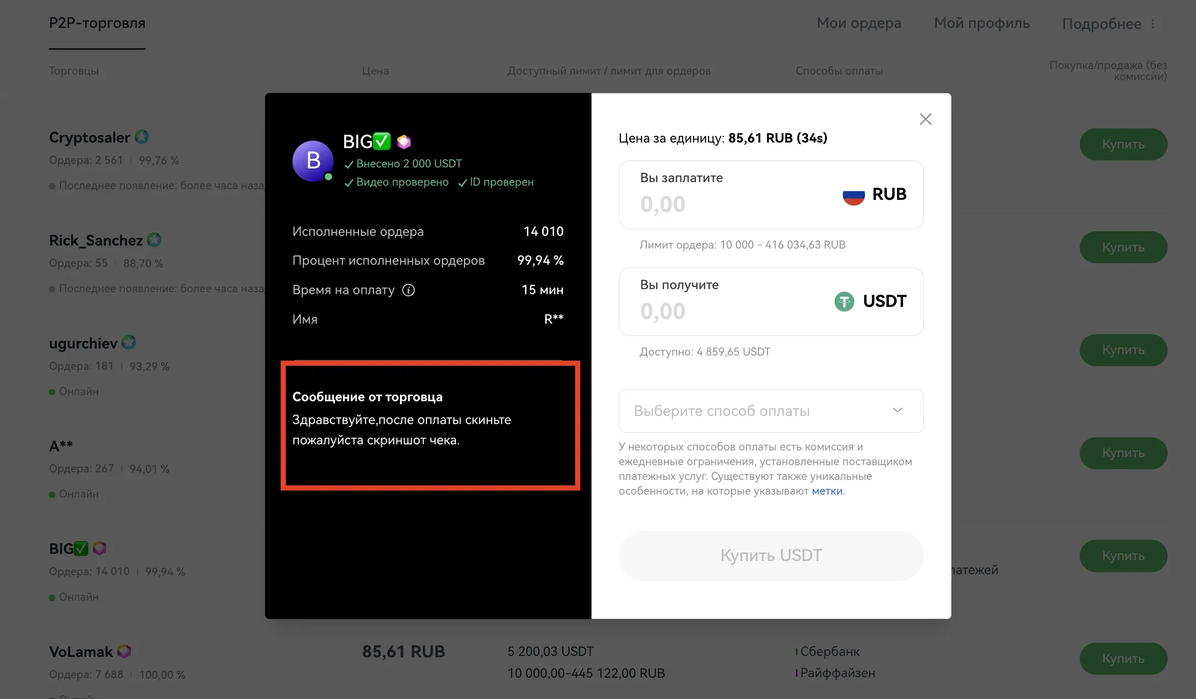Open the Мои ордера tab

859,23
